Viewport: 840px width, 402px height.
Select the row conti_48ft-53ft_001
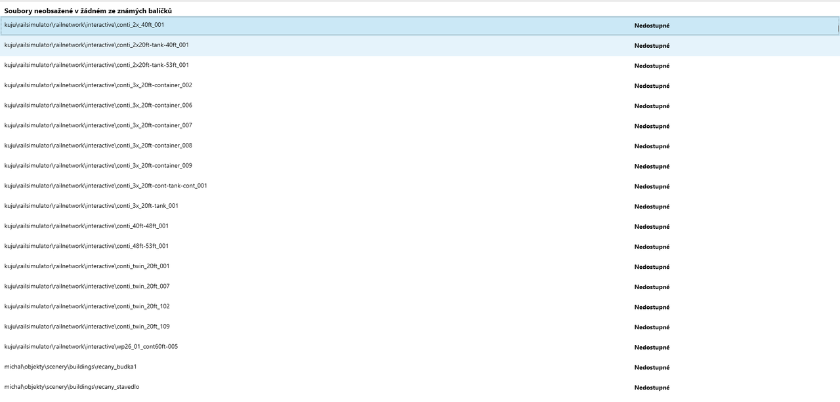[x=420, y=247]
